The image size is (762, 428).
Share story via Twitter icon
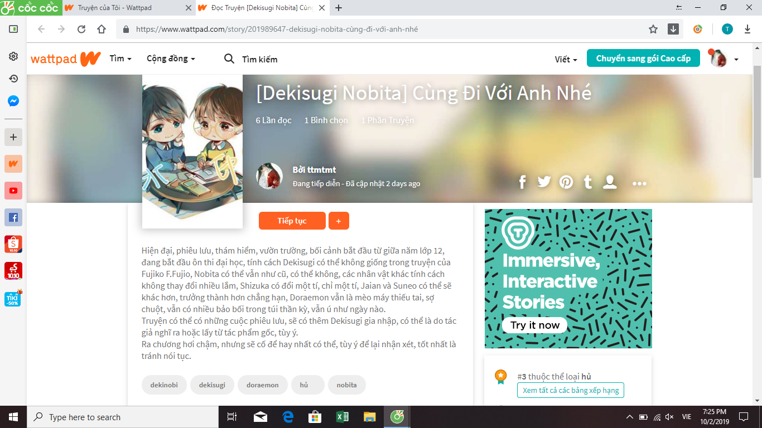tap(544, 182)
